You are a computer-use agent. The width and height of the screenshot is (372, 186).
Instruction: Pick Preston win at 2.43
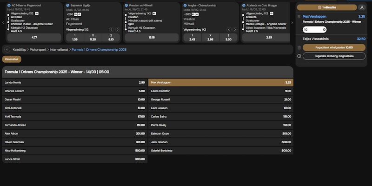point(193,38)
